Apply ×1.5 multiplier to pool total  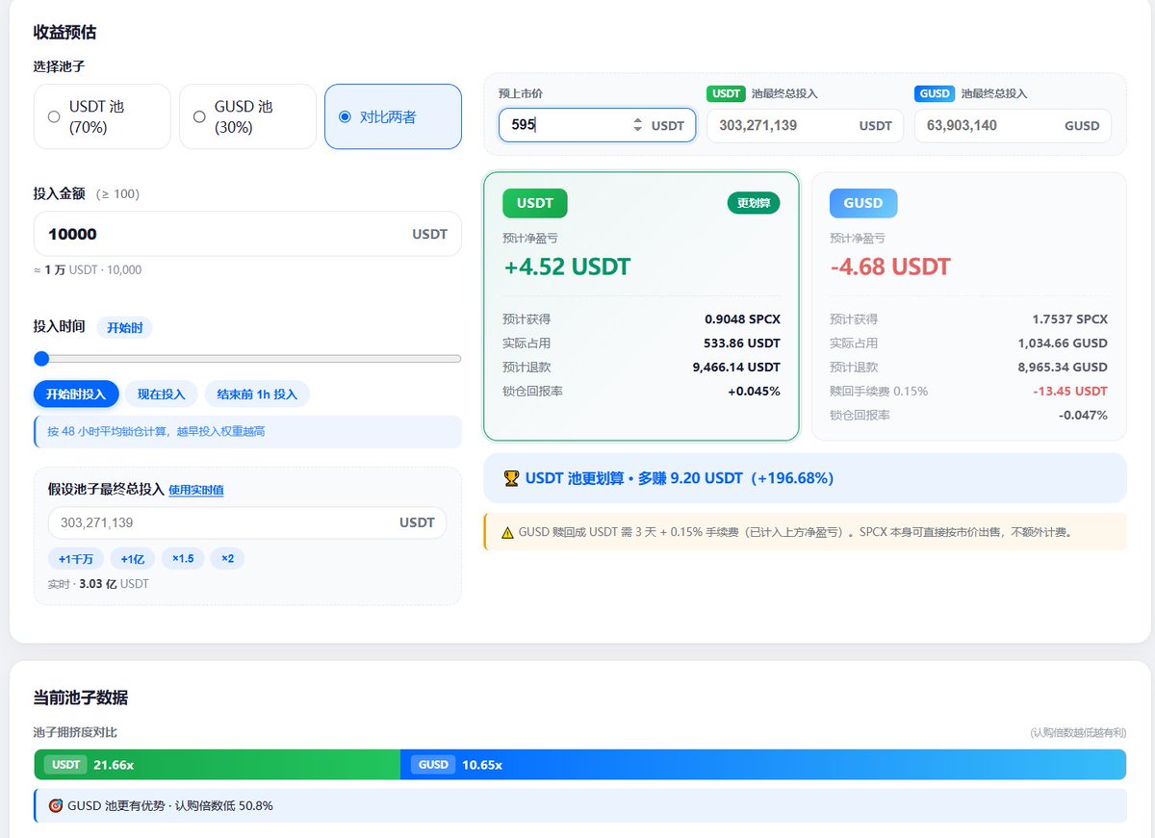point(183,559)
